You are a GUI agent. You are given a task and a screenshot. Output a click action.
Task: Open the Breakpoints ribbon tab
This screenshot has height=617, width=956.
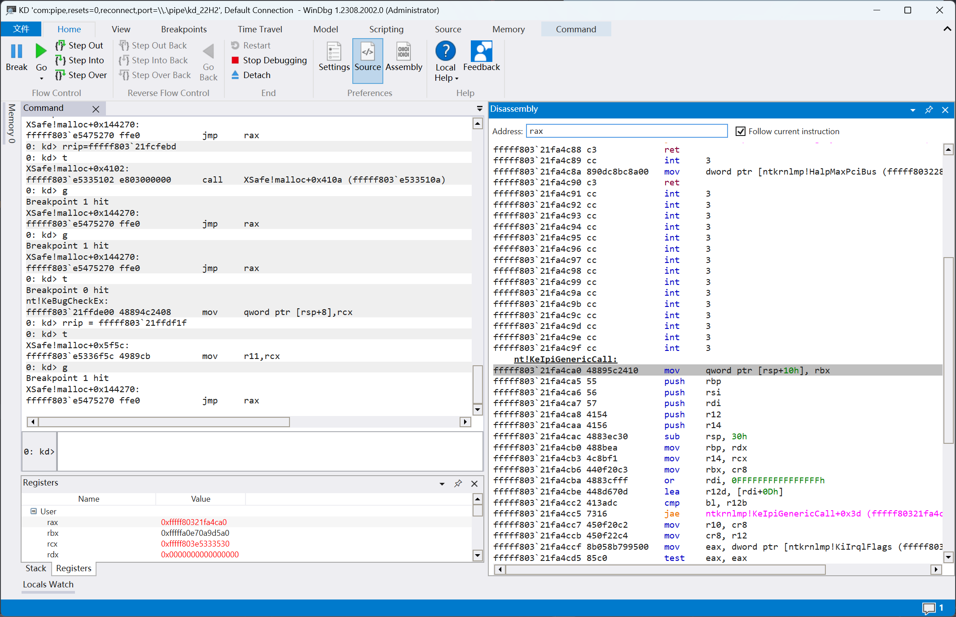pyautogui.click(x=184, y=29)
